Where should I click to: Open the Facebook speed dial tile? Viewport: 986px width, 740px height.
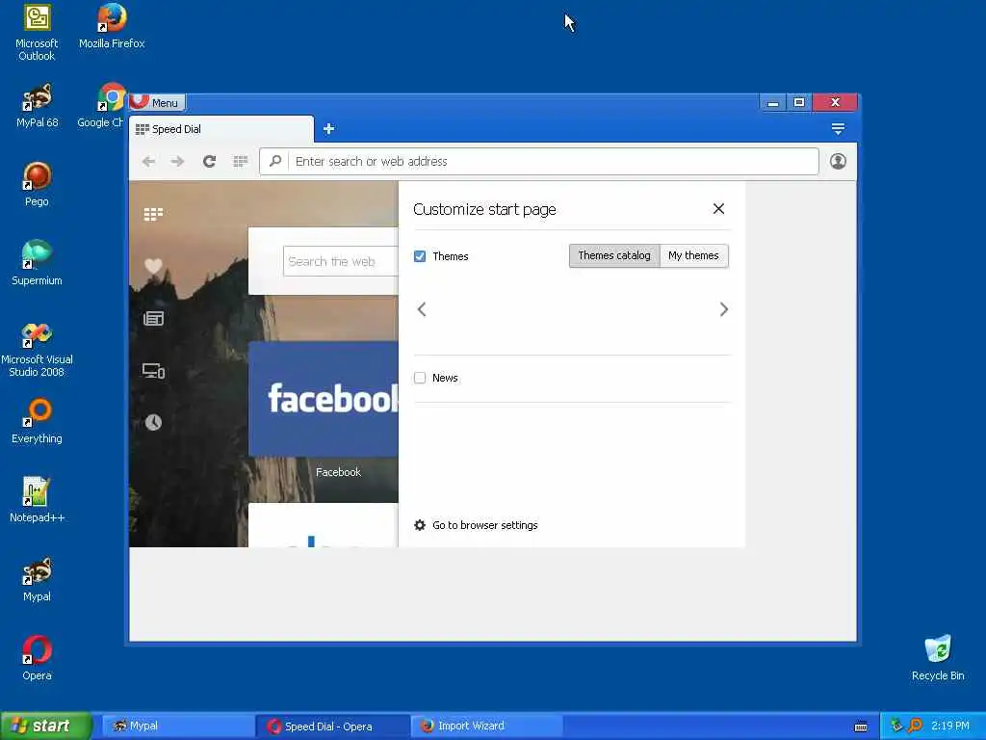click(324, 399)
